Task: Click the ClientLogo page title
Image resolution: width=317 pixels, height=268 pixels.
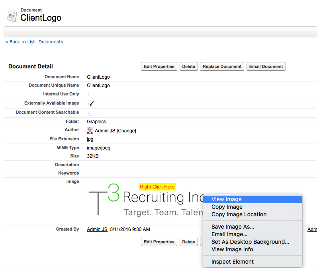Action: coord(41,18)
